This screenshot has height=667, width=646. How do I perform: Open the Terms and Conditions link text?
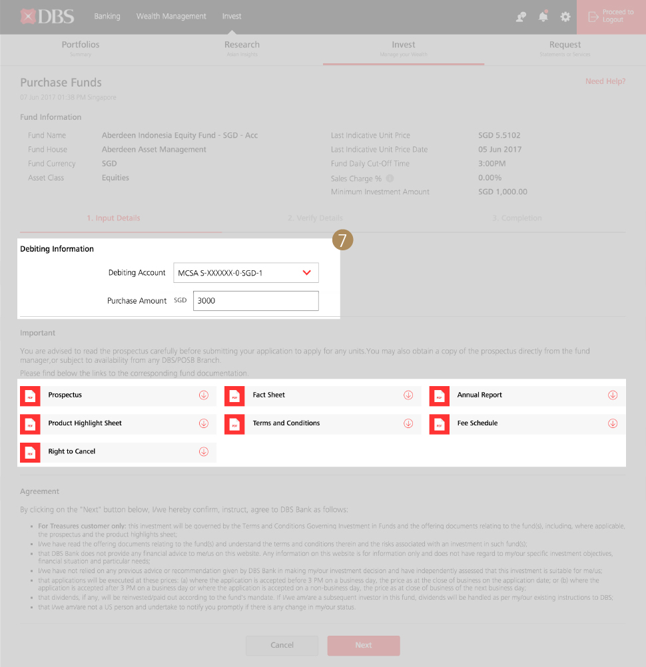pyautogui.click(x=286, y=423)
